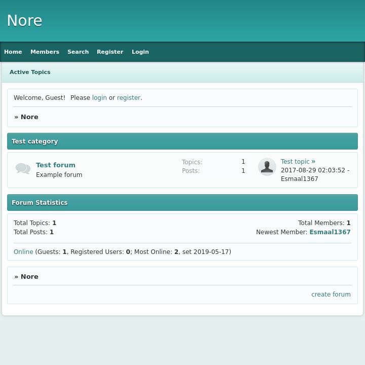Click the Test forum speech bubbles icon

coord(23,168)
